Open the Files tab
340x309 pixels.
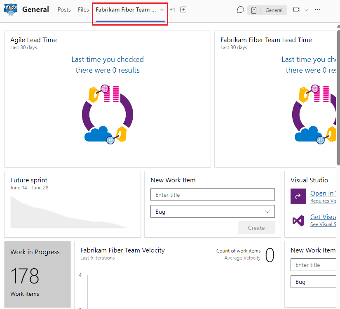click(x=83, y=9)
